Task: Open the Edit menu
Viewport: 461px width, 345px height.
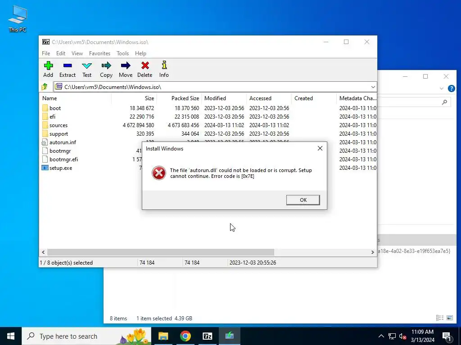Action: (61, 53)
